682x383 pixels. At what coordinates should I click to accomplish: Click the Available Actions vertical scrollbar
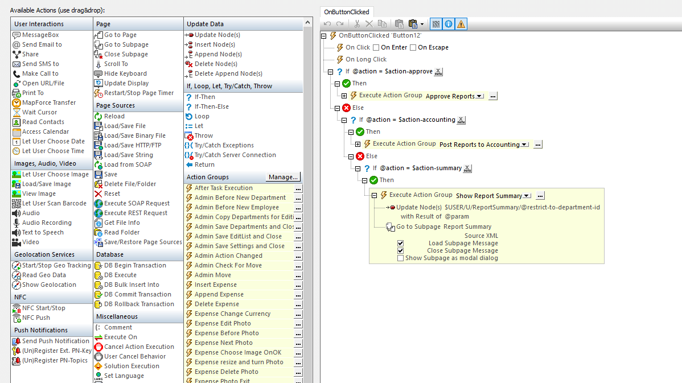[x=308, y=199]
